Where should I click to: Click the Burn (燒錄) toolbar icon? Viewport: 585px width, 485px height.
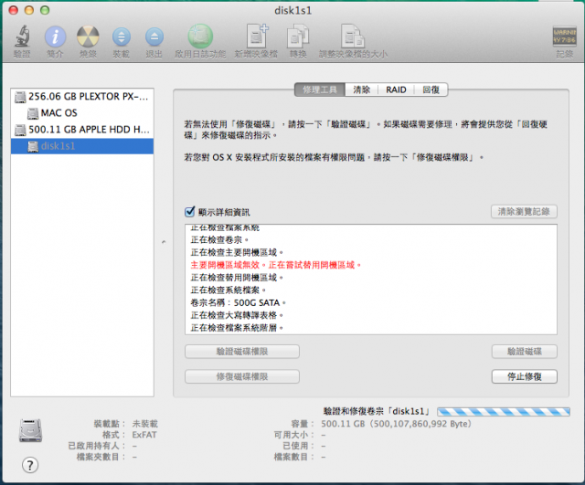coord(88,37)
